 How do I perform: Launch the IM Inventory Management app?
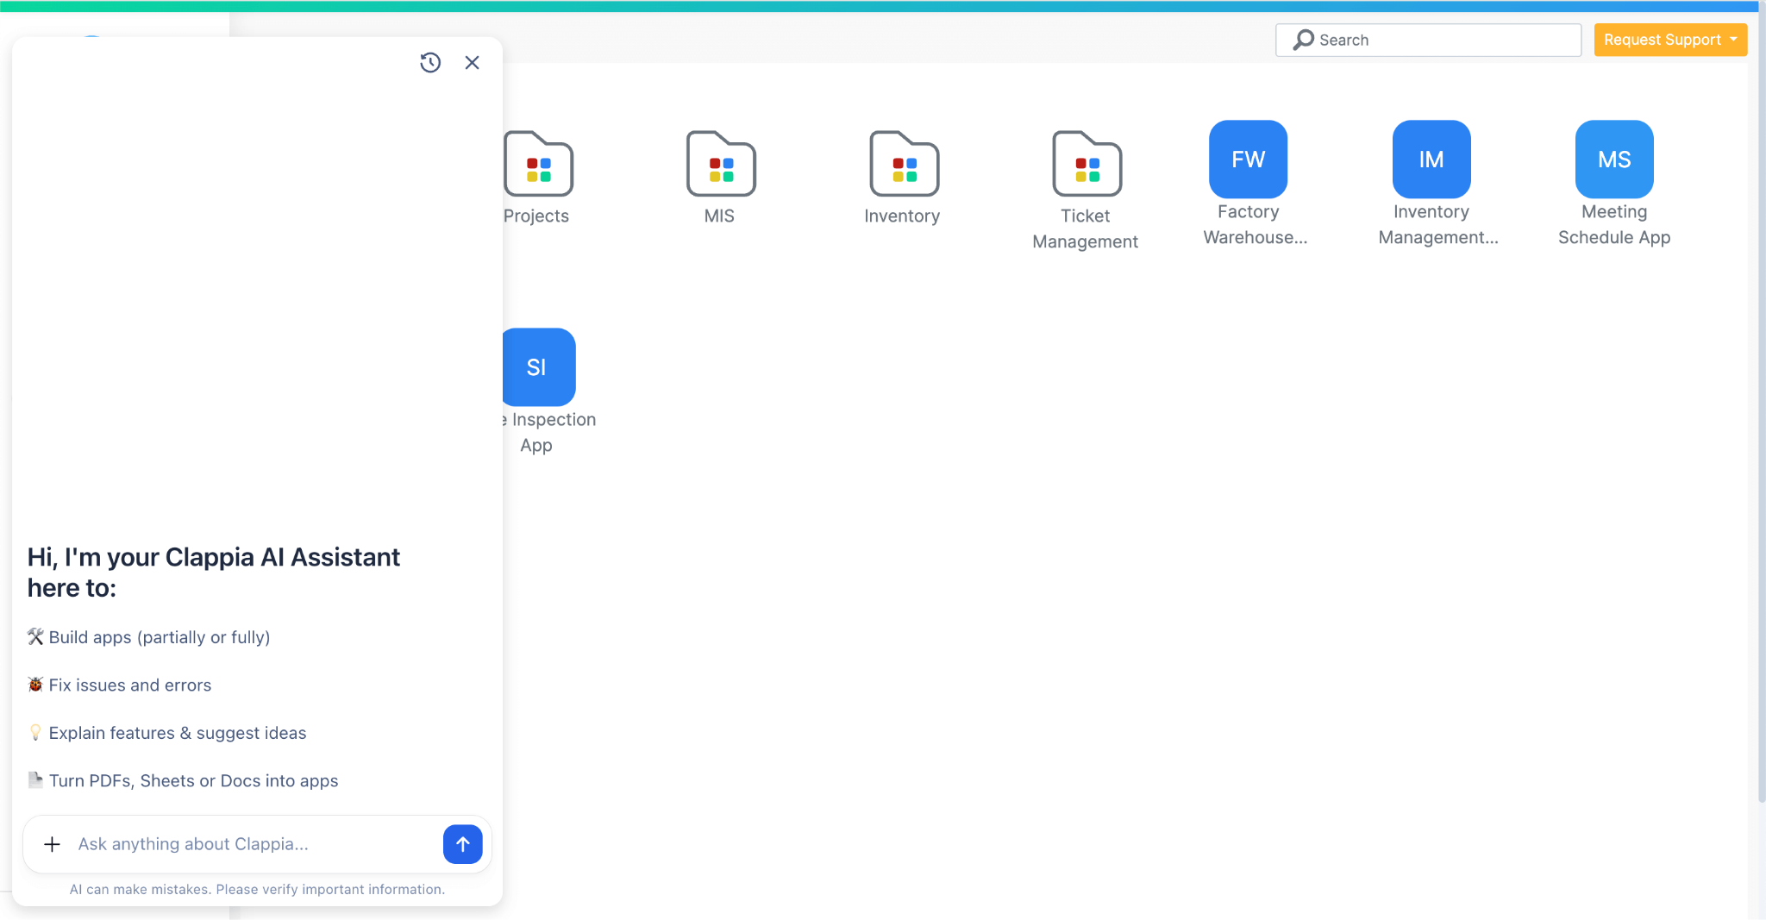1431,160
